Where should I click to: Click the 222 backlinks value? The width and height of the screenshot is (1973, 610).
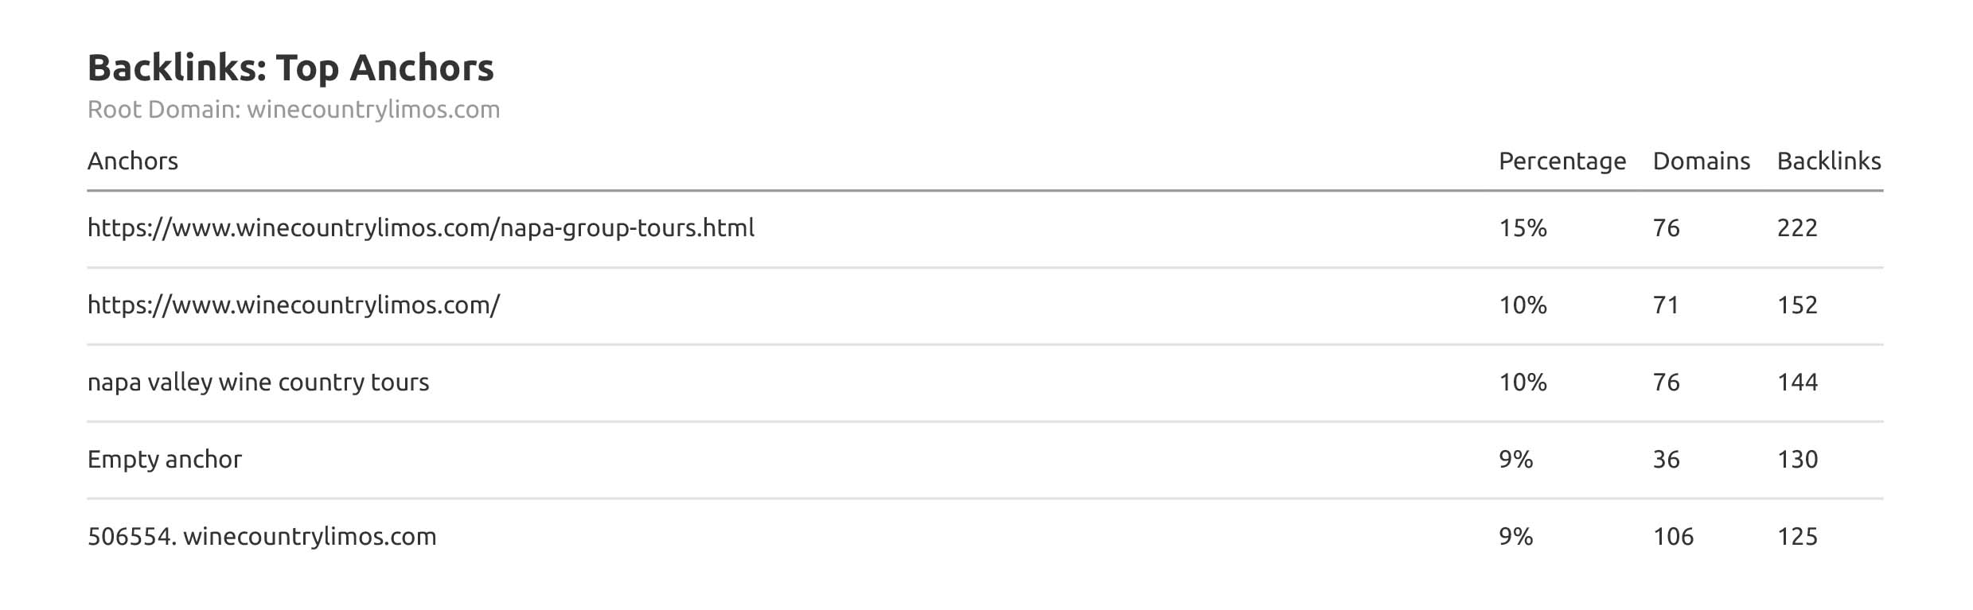coord(1797,228)
